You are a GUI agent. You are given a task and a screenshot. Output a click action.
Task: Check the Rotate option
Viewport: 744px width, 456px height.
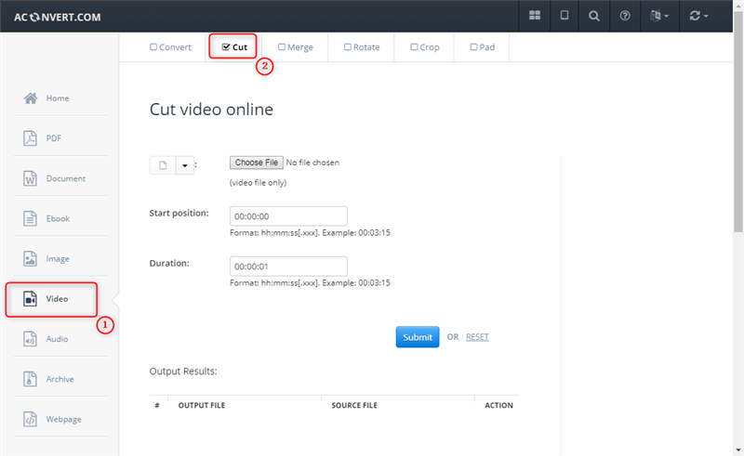click(361, 47)
